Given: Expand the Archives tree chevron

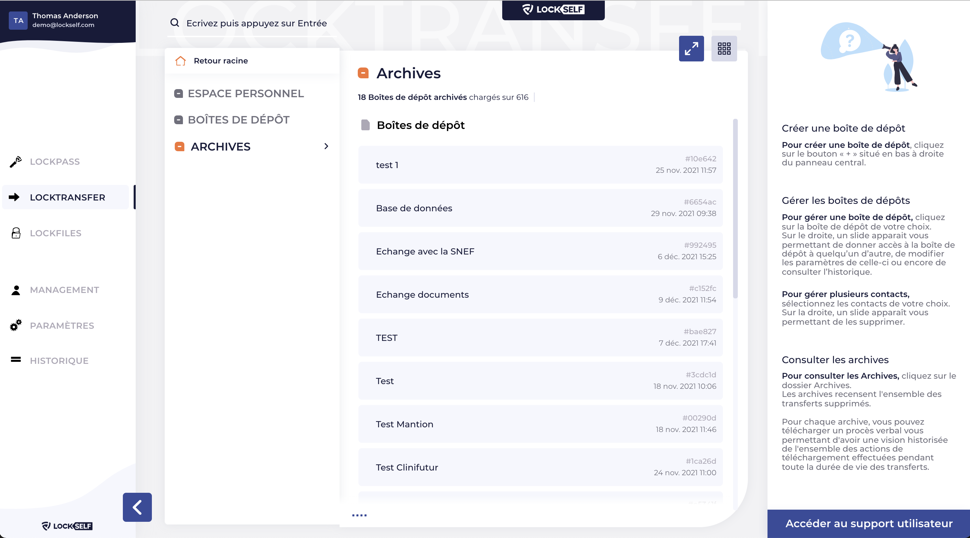Looking at the screenshot, I should tap(326, 146).
